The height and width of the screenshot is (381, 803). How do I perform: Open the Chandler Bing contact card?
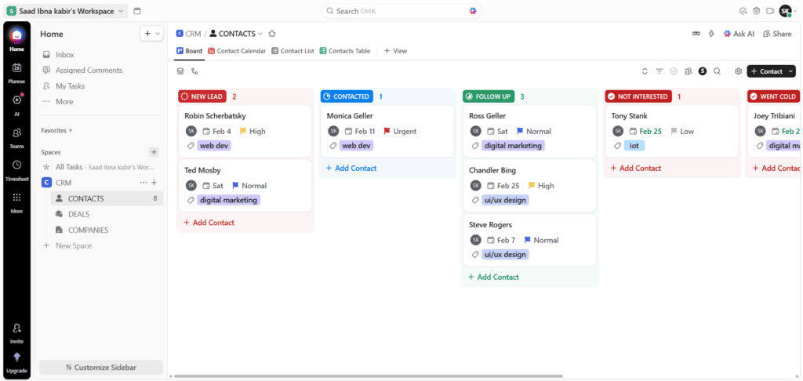tap(529, 185)
